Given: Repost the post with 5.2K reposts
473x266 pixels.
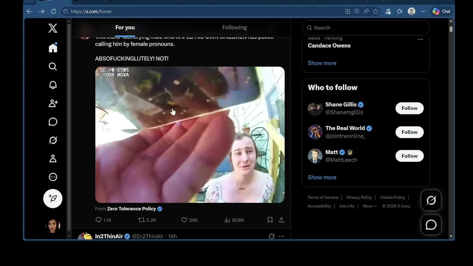Looking at the screenshot, I should (147, 220).
